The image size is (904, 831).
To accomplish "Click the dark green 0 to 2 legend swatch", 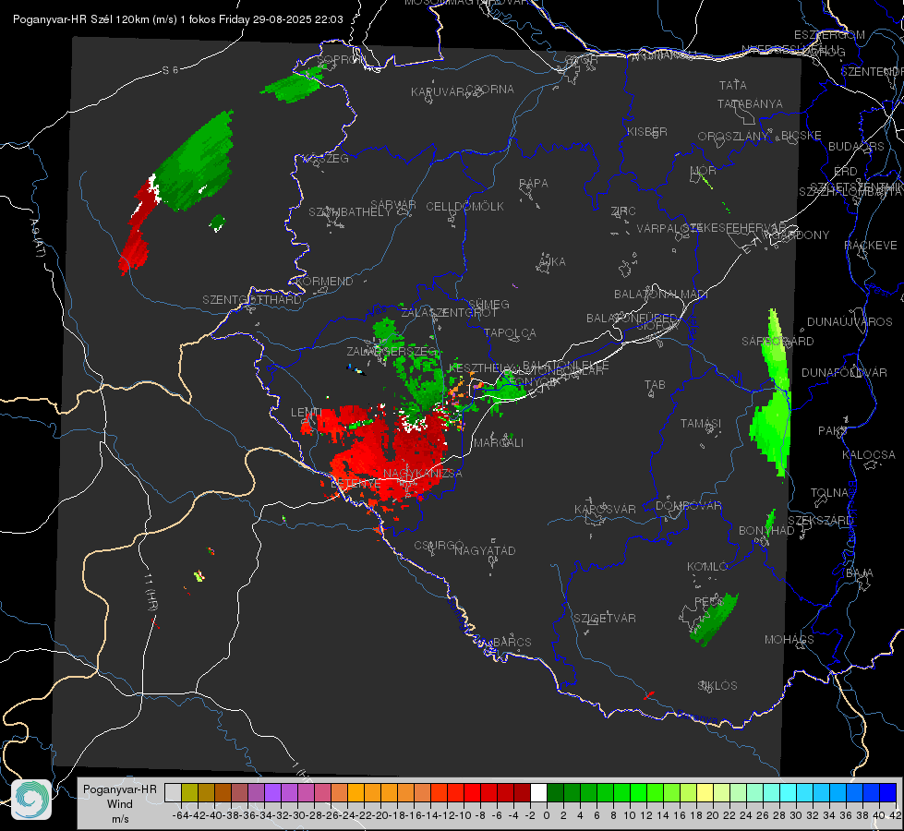I will click(x=555, y=792).
